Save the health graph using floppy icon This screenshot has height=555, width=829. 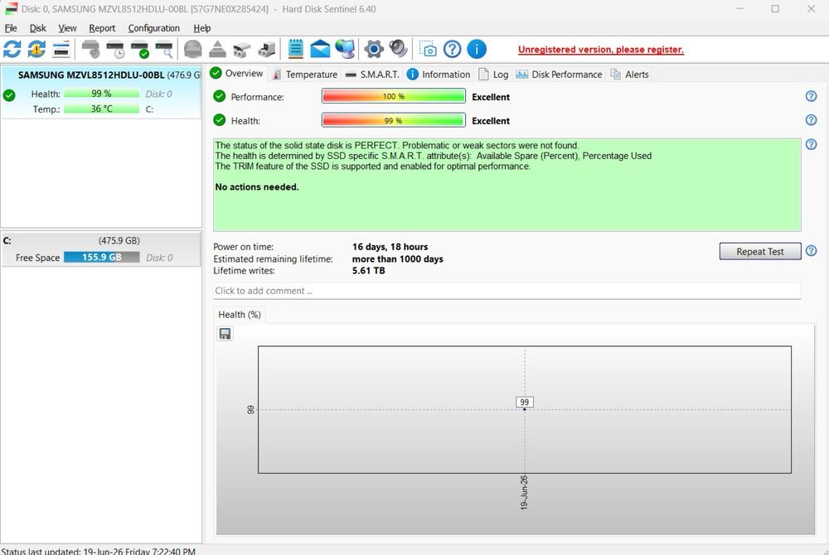[225, 334]
